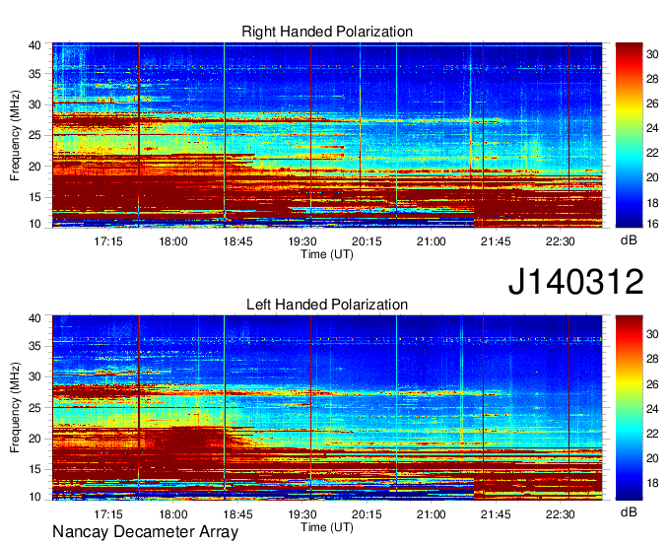Click 21:45 tick under right-handed plot
The image size is (670, 544).
[496, 241]
